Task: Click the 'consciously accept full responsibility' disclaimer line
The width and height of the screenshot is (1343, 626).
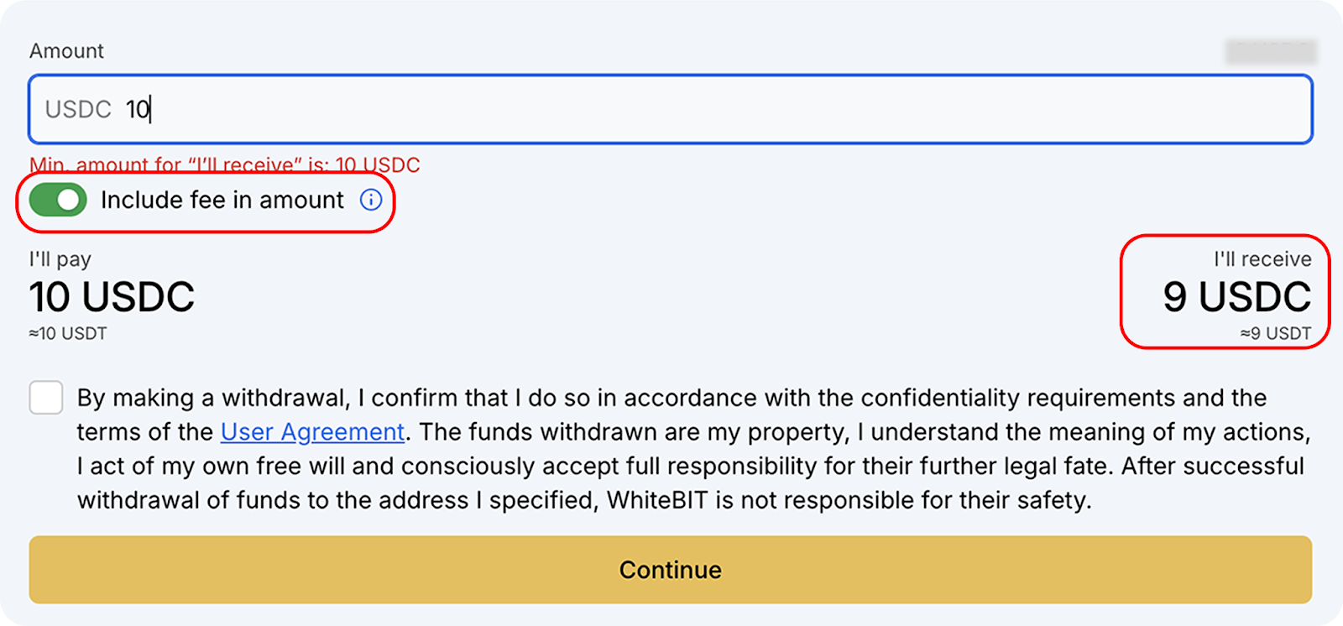Action: coord(588,467)
